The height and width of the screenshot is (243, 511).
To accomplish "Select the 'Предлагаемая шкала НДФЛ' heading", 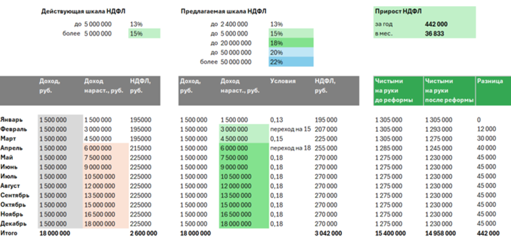I will coord(223,11).
